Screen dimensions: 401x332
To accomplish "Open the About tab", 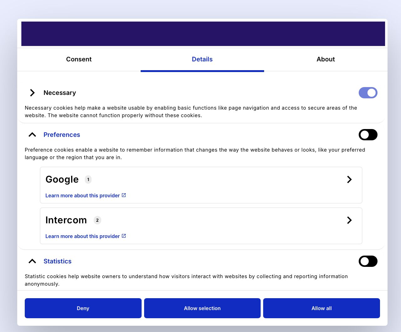I will [325, 60].
